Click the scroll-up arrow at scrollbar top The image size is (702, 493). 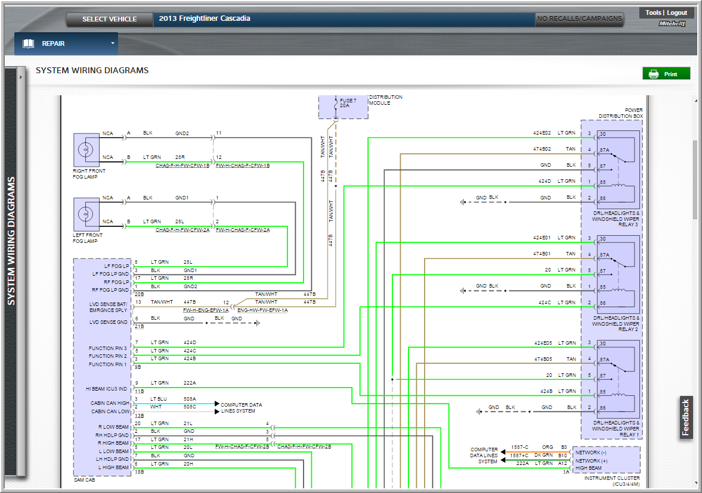click(x=694, y=102)
